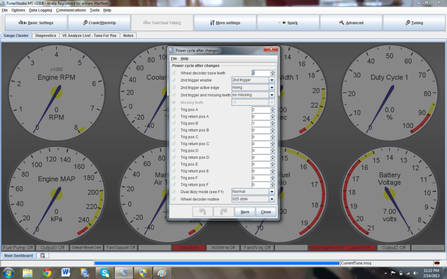447x279 pixels.
Task: Click the redo arrow button in dialog
Action: pyautogui.click(x=223, y=212)
